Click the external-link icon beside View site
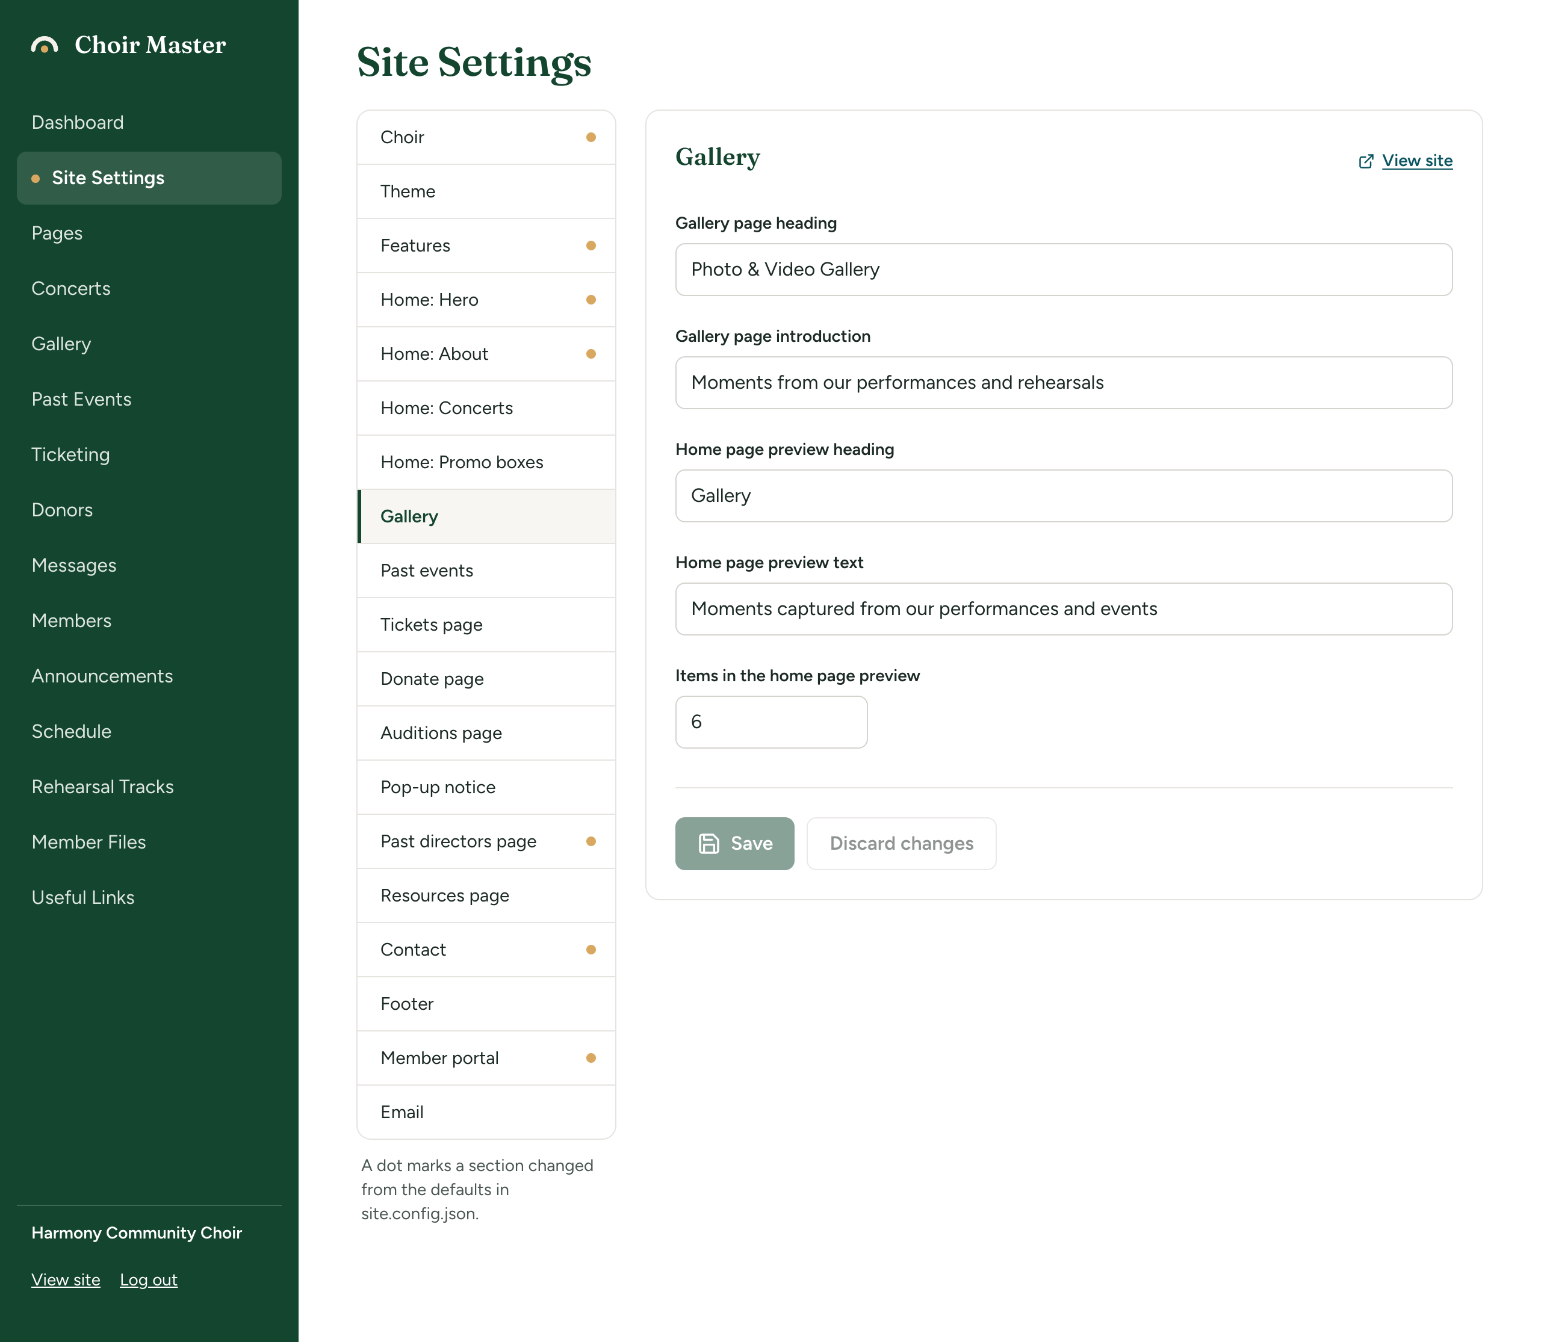The image size is (1541, 1342). click(x=1366, y=161)
